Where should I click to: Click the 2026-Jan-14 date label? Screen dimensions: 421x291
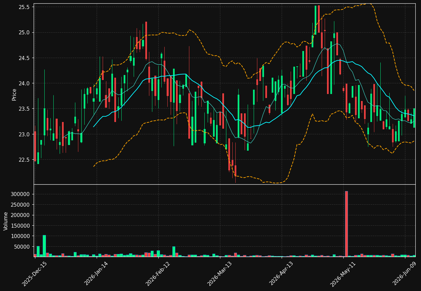(96, 274)
